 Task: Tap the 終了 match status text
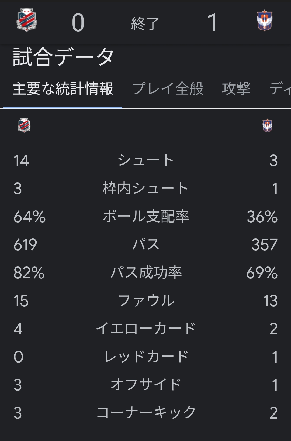[145, 24]
